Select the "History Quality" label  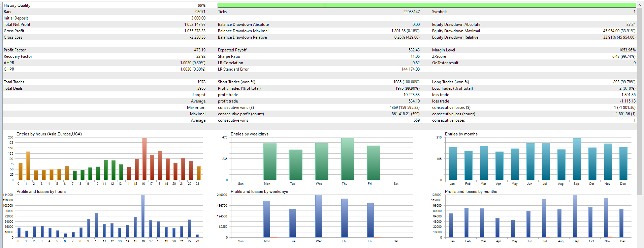(17, 5)
